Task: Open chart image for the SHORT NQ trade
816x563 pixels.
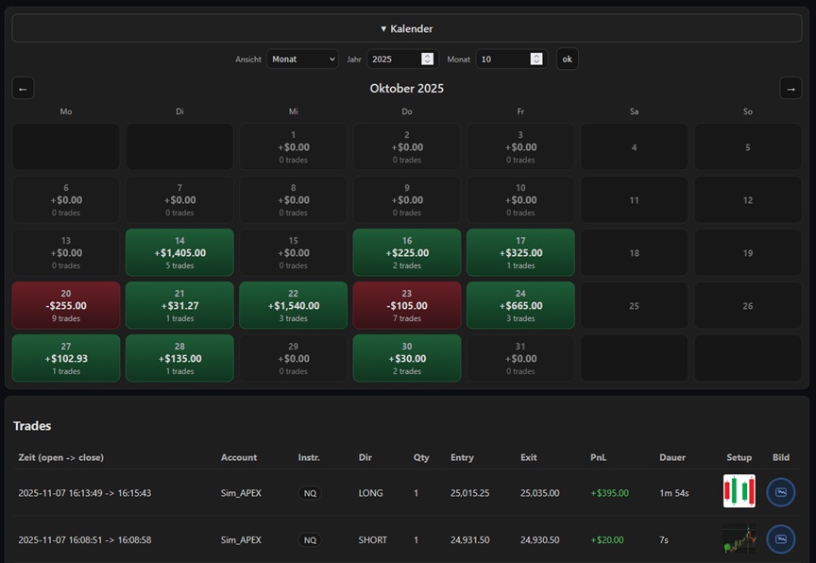Action: pyautogui.click(x=780, y=539)
